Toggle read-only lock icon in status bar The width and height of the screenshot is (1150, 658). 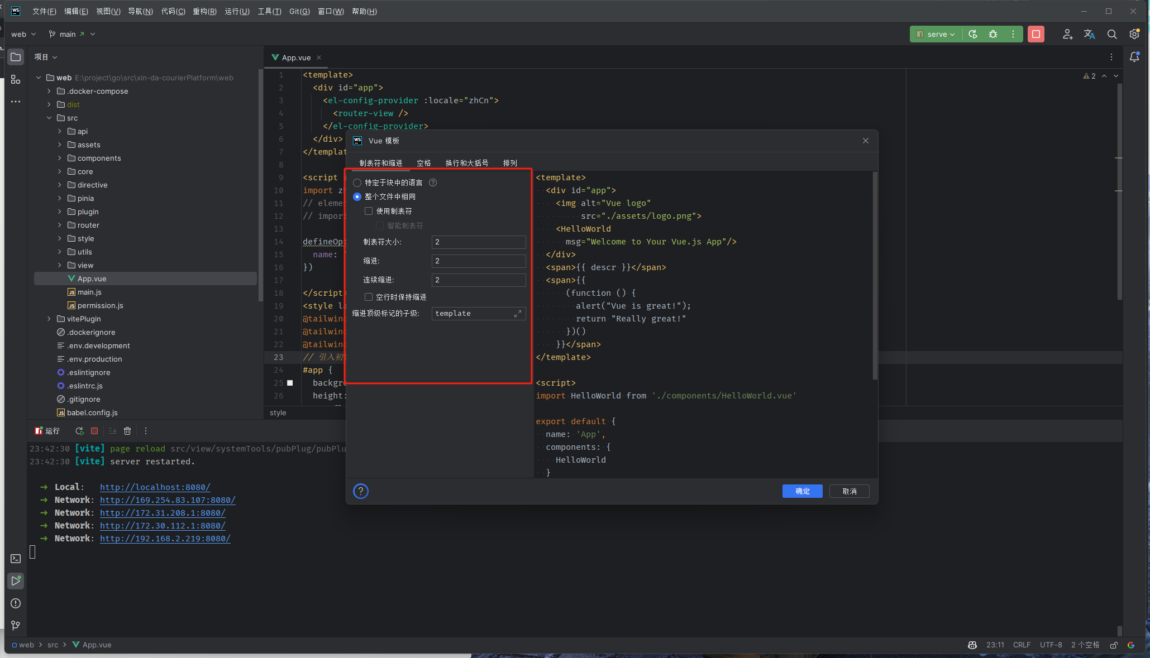tap(1114, 645)
